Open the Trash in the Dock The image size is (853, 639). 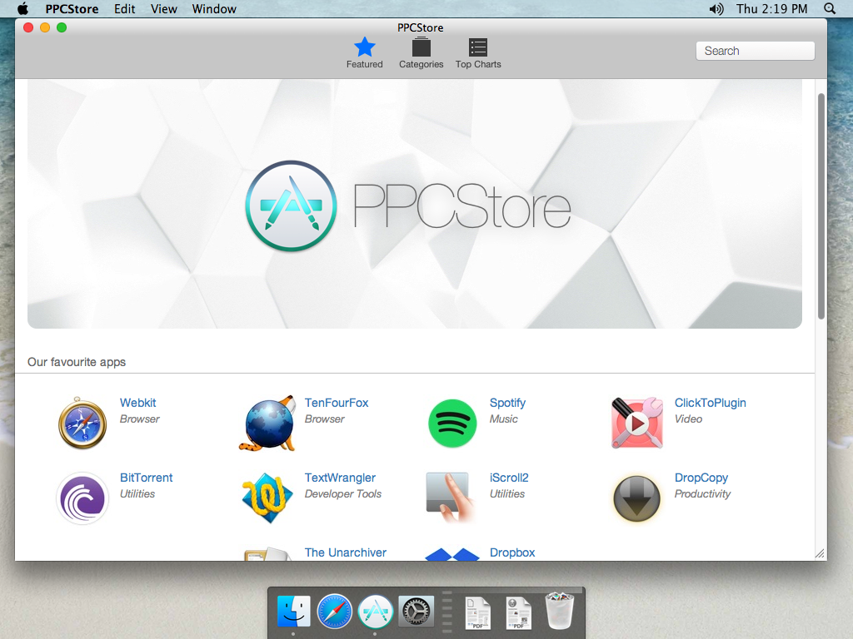560,612
